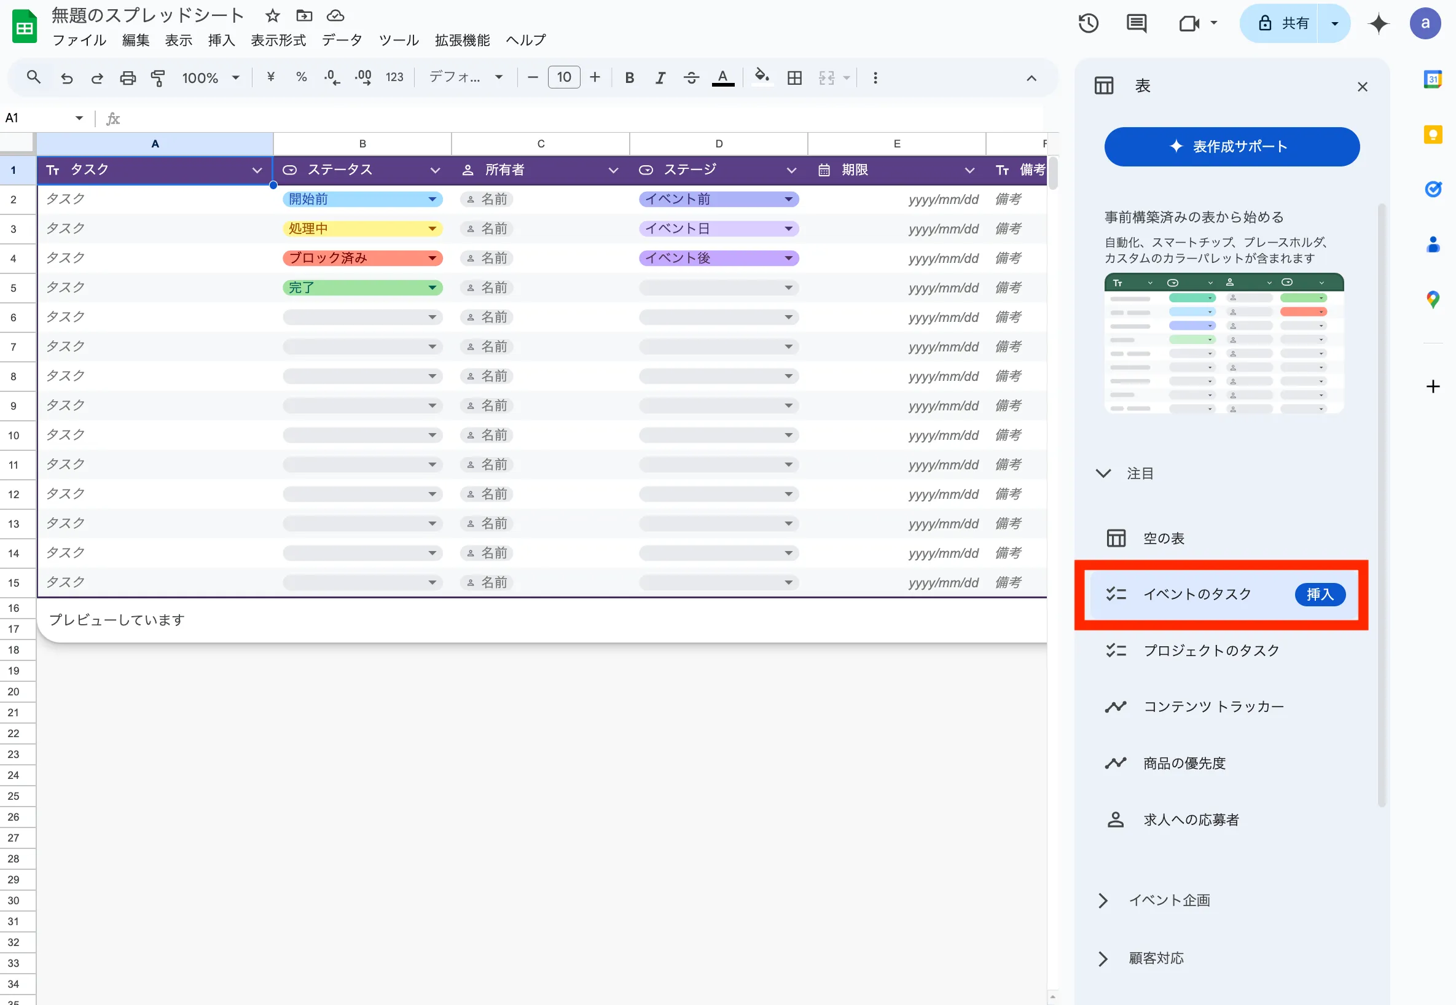Apply strikethrough formatting
The height and width of the screenshot is (1005, 1456).
pos(692,77)
